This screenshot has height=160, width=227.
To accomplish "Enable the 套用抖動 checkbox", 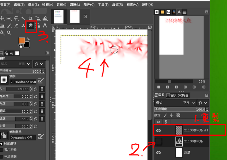I will tap(2, 149).
